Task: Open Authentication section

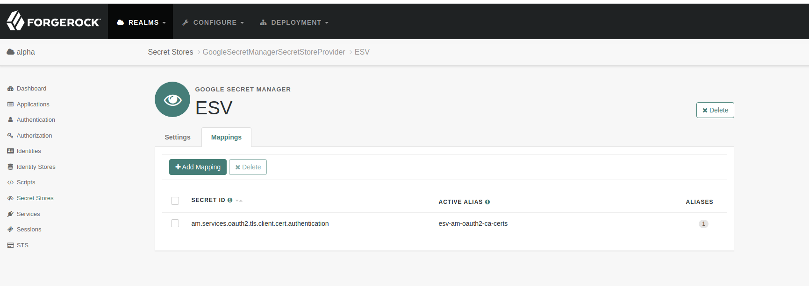Action: tap(36, 120)
